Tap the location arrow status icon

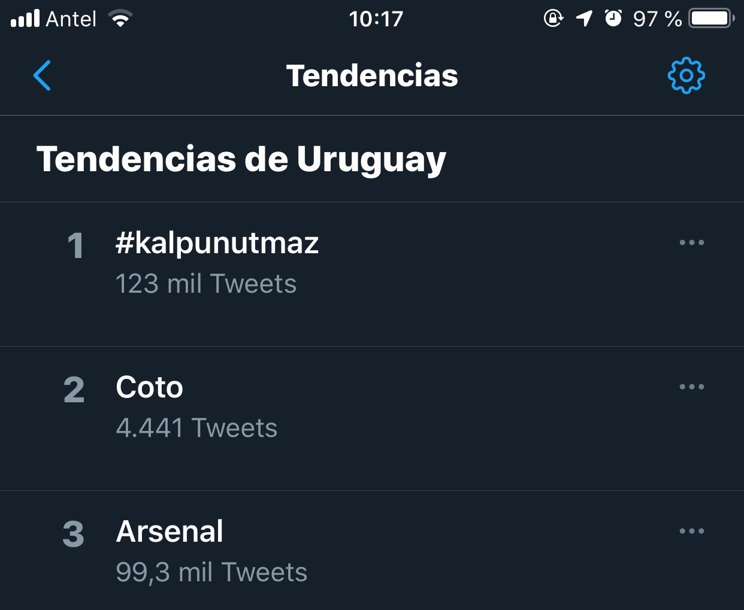584,19
